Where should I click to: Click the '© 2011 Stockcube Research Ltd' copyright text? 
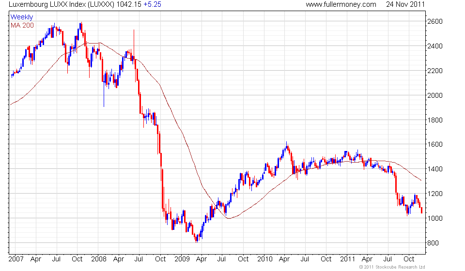point(392,267)
